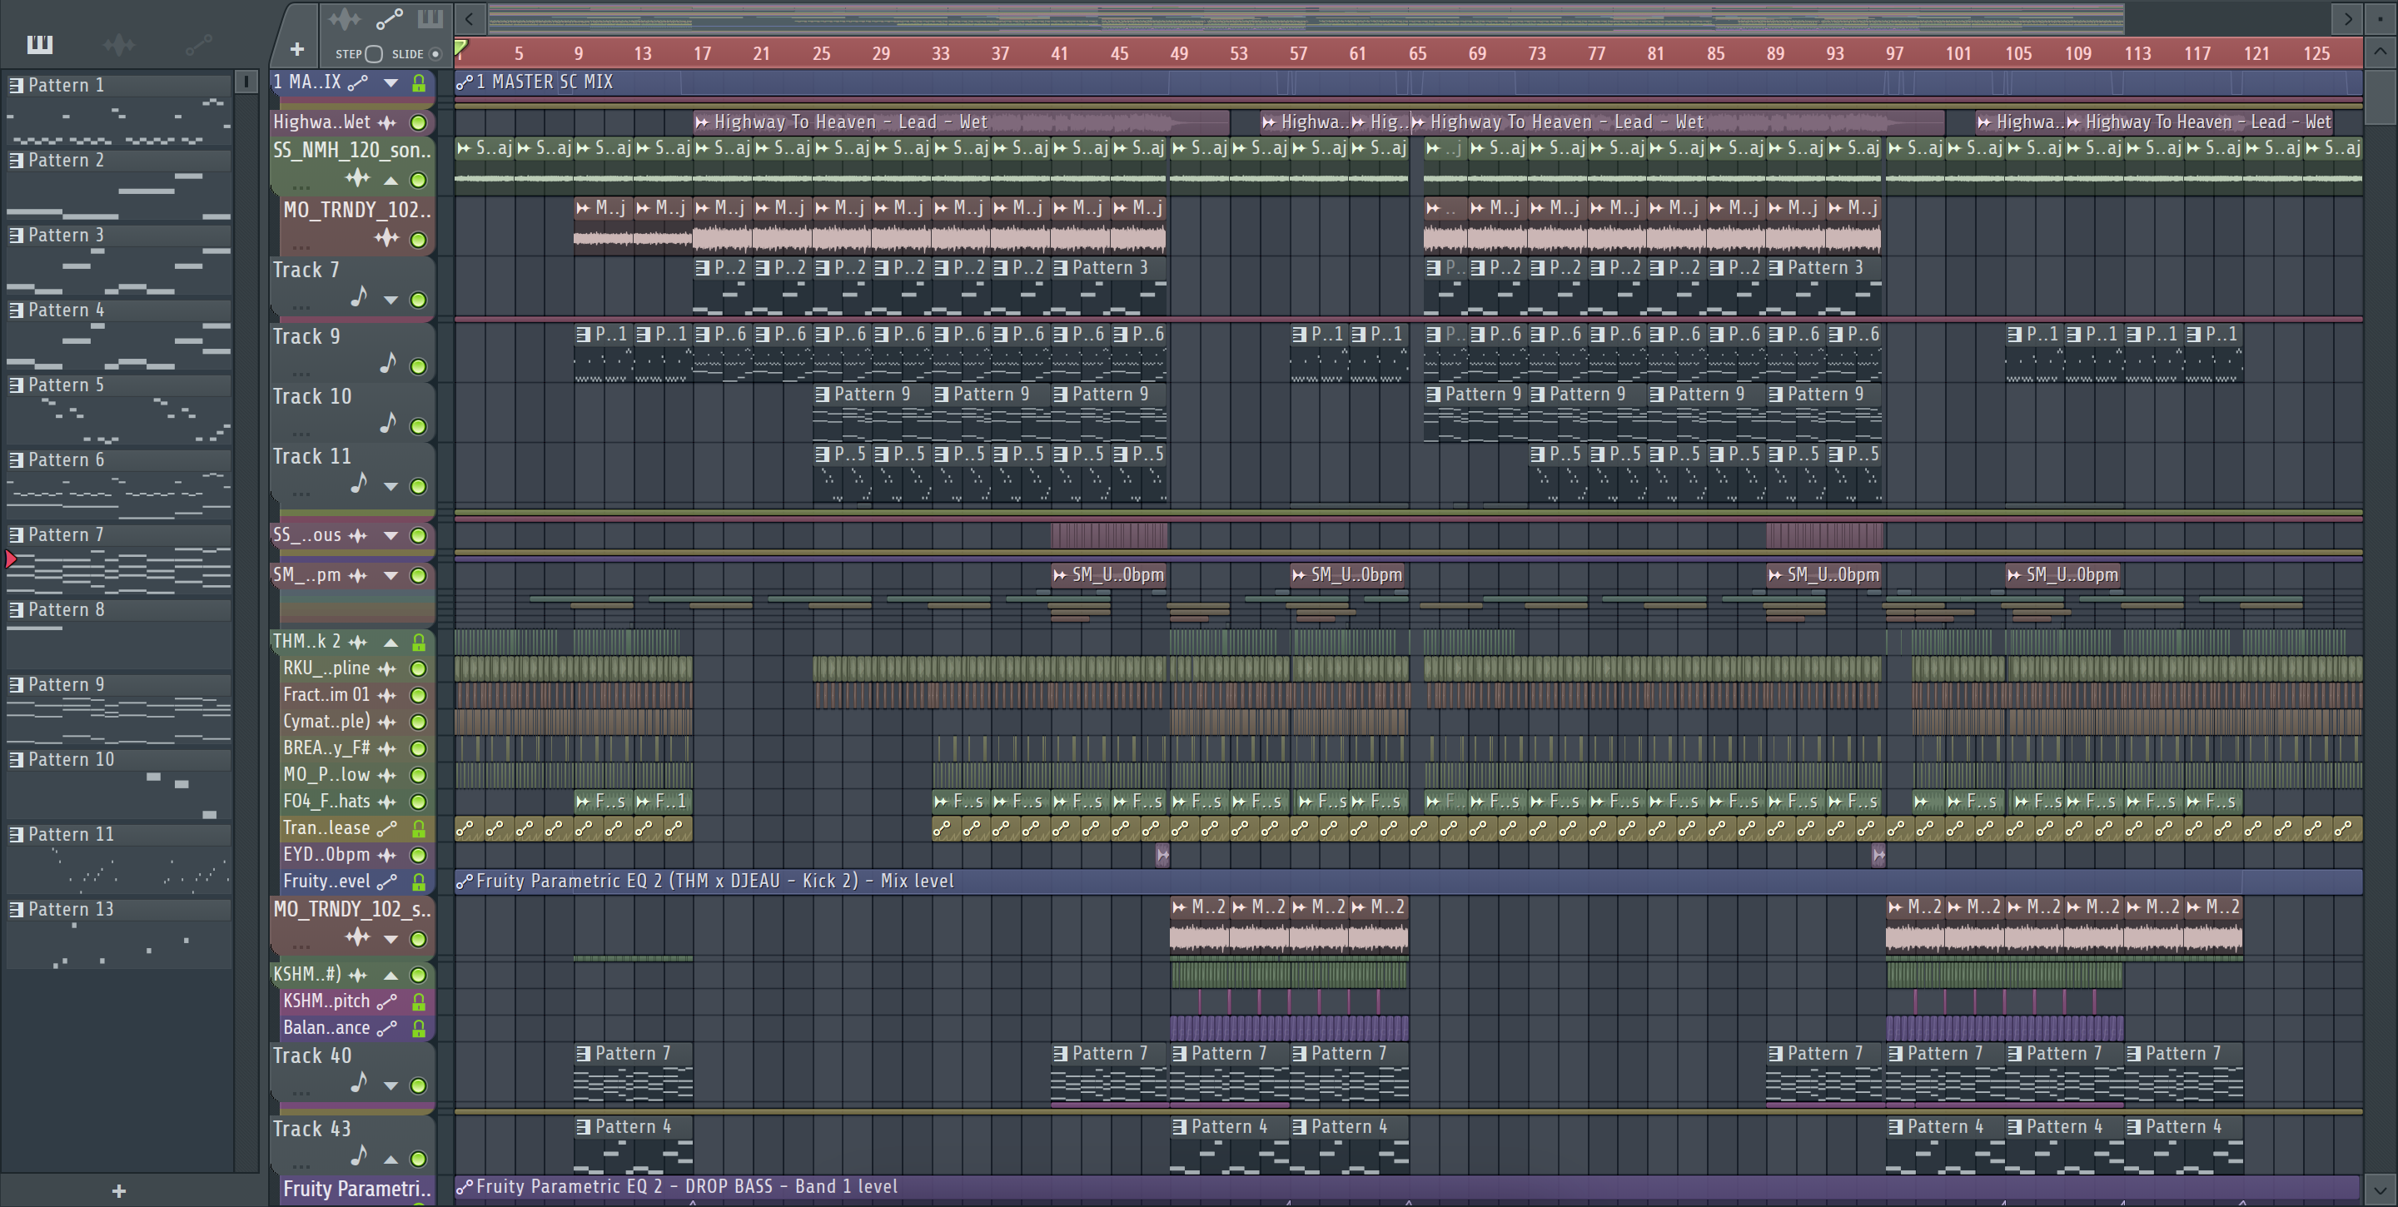
Task: Click the plus button to add a track
Action: click(297, 49)
